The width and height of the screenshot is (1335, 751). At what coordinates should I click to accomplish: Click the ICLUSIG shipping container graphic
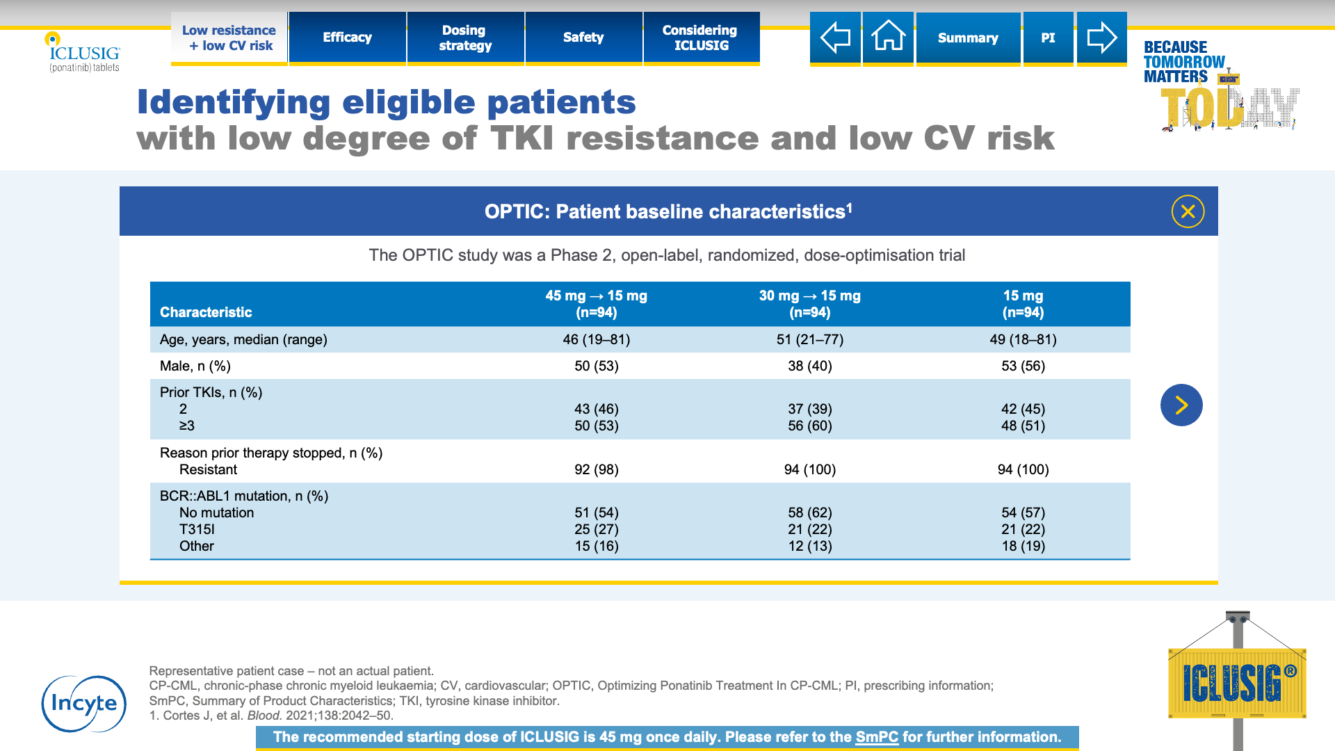point(1237,681)
